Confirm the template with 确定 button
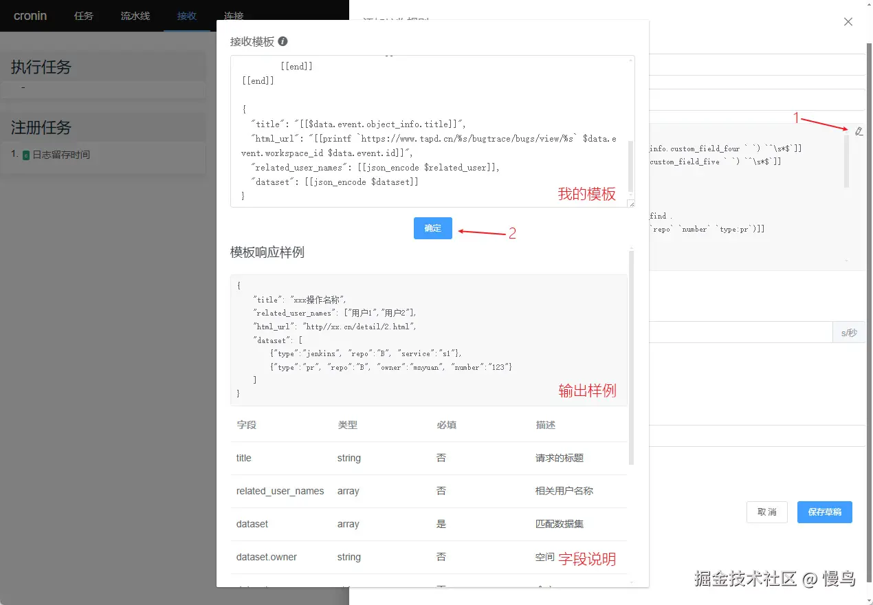This screenshot has height=605, width=873. click(433, 228)
